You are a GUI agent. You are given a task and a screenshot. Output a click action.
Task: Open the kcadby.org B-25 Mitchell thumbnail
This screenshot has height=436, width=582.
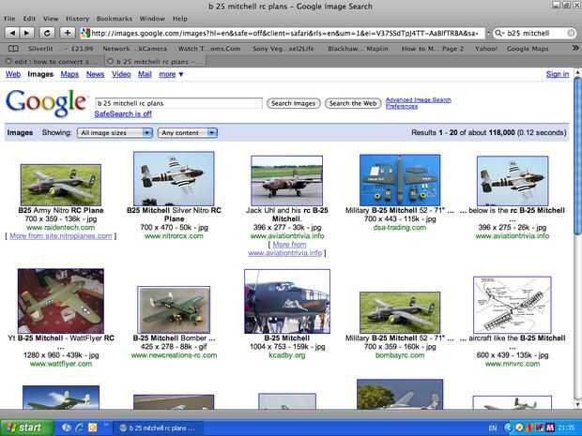pyautogui.click(x=287, y=301)
